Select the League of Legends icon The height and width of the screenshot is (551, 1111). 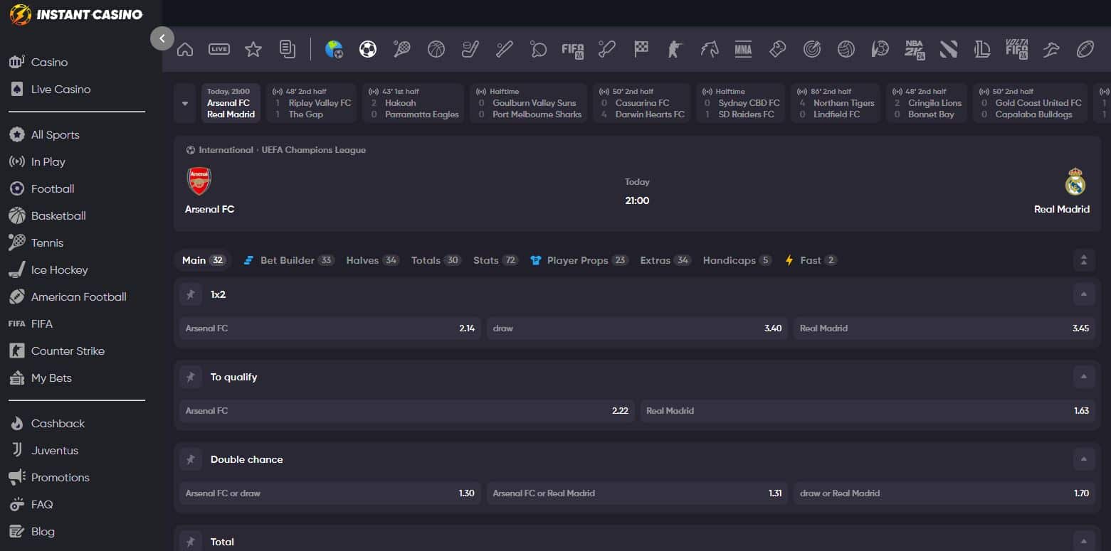point(983,49)
